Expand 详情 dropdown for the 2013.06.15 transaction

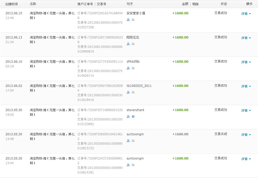(246, 14)
